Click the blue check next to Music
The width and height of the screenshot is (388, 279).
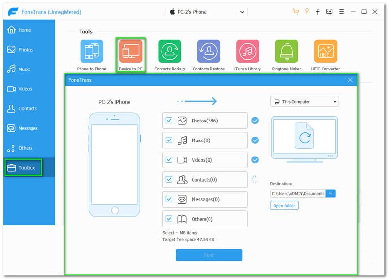255,140
